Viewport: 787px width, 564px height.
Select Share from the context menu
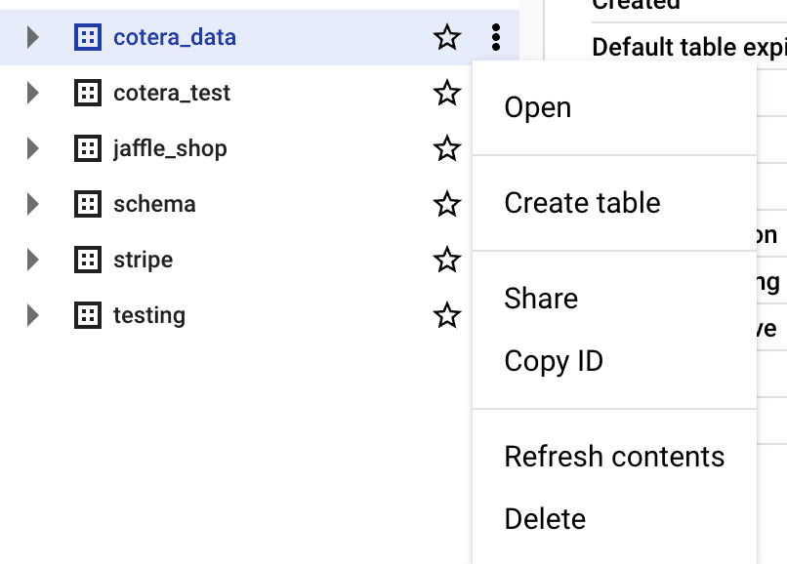point(541,299)
